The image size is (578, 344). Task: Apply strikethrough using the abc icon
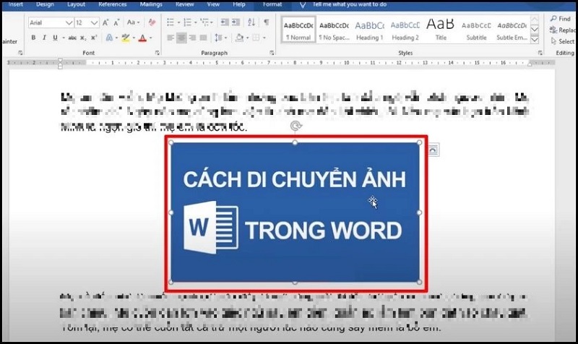(73, 38)
